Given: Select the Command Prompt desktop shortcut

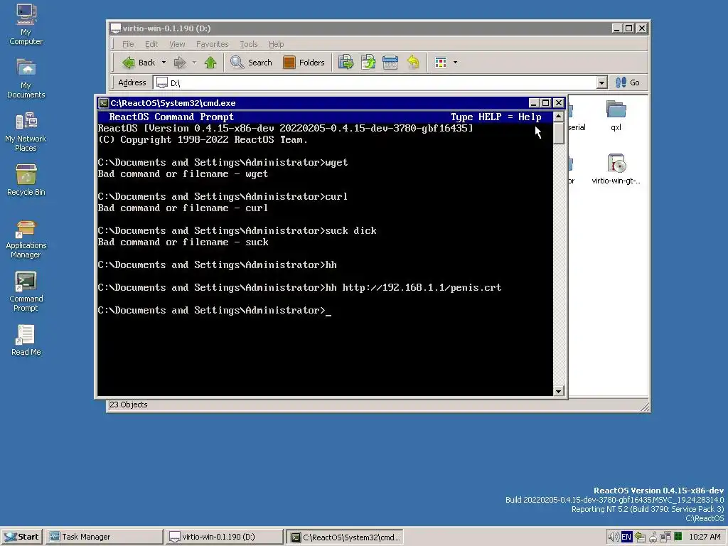Looking at the screenshot, I should point(26,291).
